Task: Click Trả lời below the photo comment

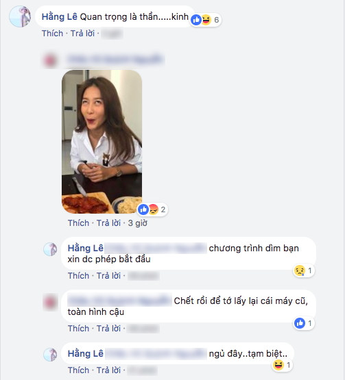Action: pyautogui.click(x=108, y=223)
